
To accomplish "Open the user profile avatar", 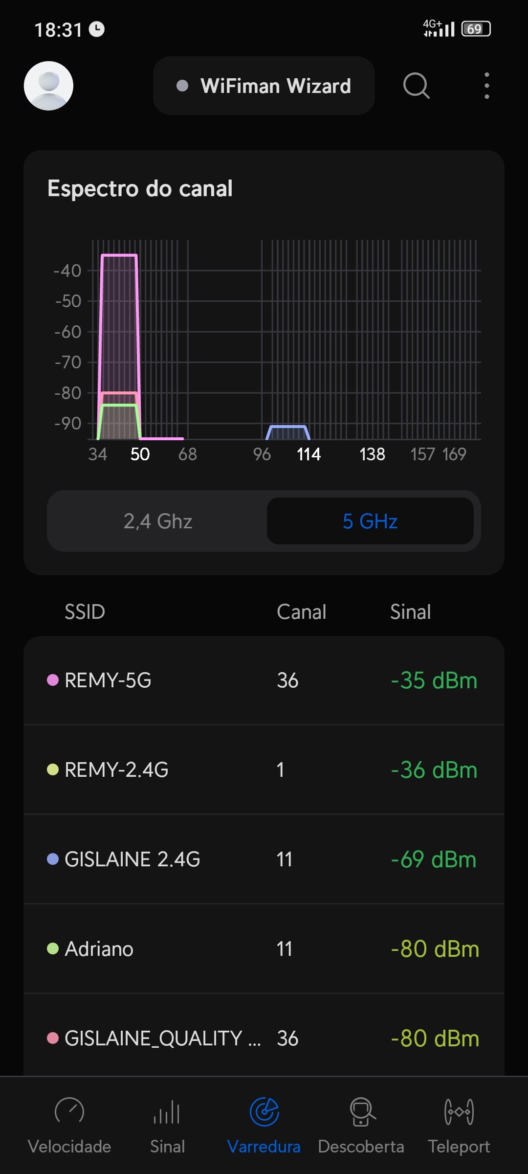I will [x=49, y=86].
